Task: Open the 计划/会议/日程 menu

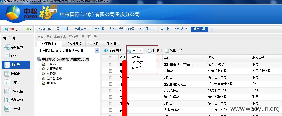Action: (x=122, y=29)
